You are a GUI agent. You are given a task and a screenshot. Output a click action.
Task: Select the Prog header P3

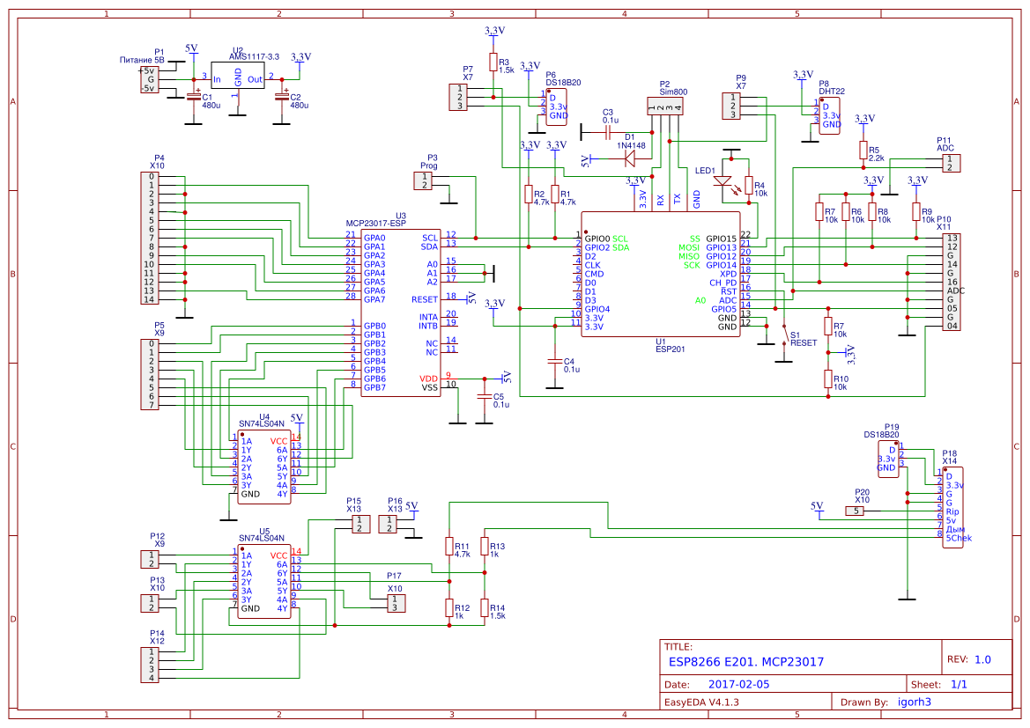pos(424,180)
